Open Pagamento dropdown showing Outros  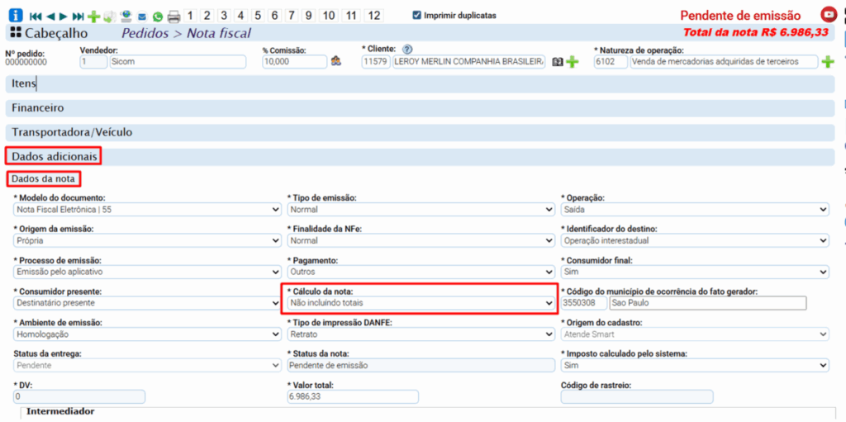pyautogui.click(x=421, y=272)
